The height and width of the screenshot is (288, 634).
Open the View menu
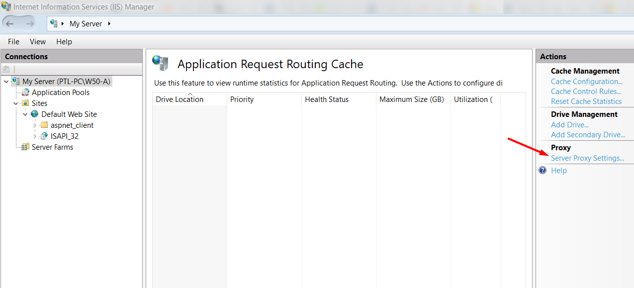pyautogui.click(x=38, y=41)
